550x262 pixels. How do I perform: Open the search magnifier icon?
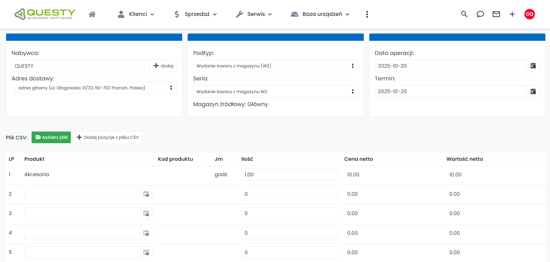[x=464, y=14]
